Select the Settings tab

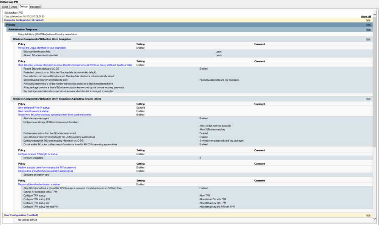23,6
